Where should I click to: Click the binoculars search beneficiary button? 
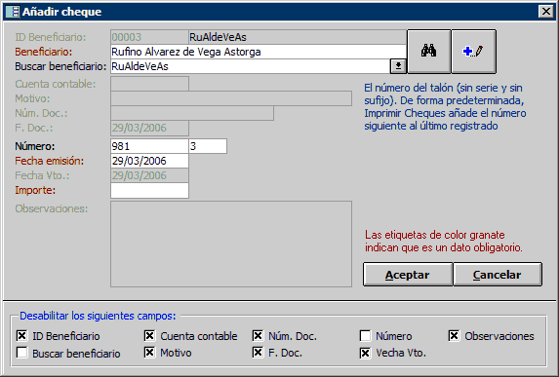pos(429,52)
